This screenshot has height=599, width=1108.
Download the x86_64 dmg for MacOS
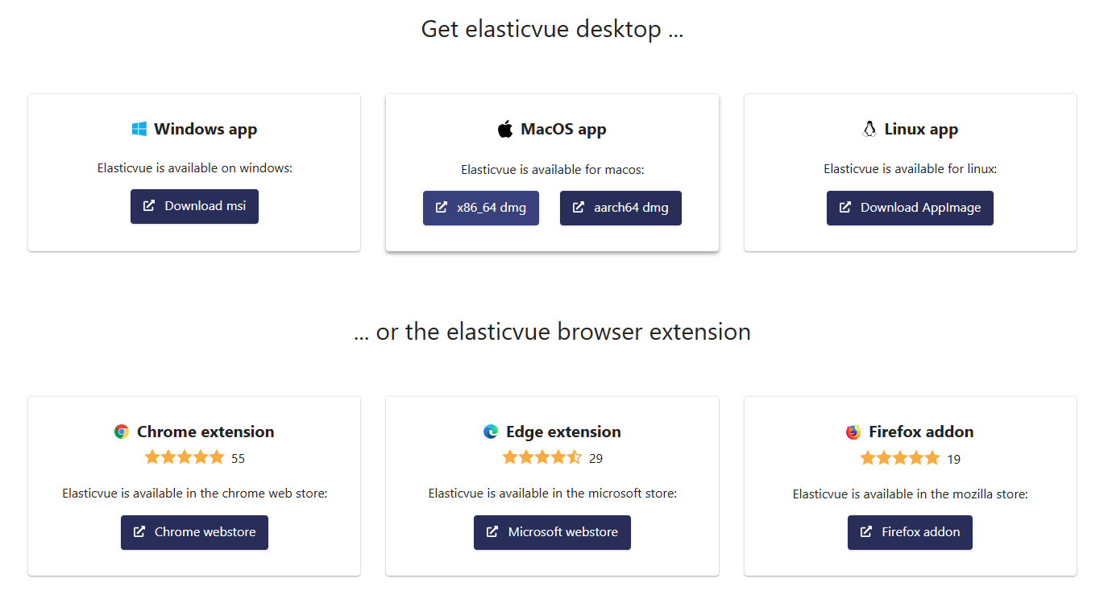click(x=481, y=208)
